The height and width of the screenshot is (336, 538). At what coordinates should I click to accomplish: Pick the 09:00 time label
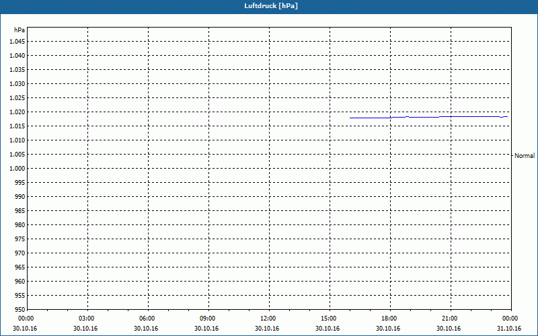point(208,319)
